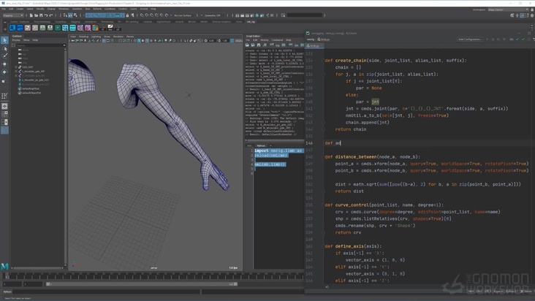This screenshot has height=301, width=535.
Task: Open History menu in Script Editor
Action: (265, 40)
